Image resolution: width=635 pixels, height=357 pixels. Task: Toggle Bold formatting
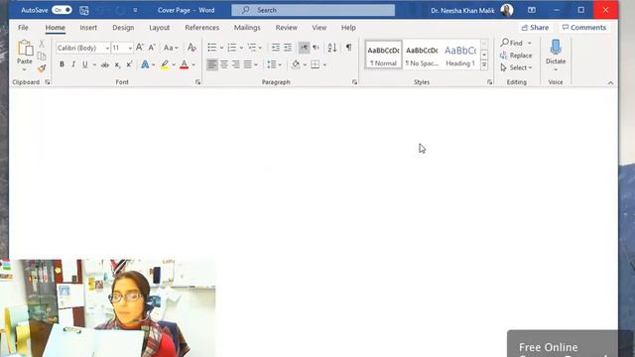[x=62, y=64]
